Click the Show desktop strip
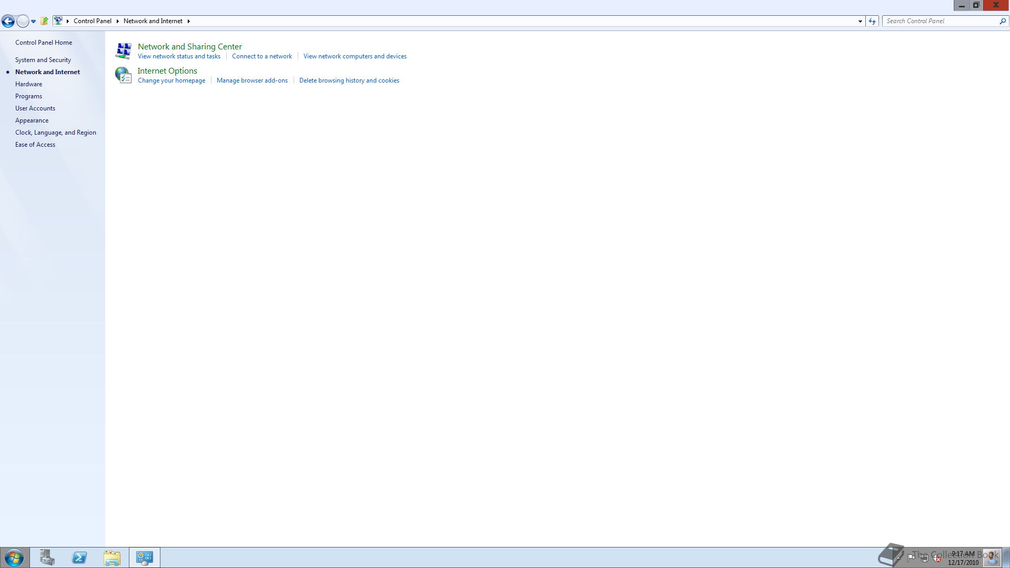The width and height of the screenshot is (1010, 568). click(x=1006, y=557)
